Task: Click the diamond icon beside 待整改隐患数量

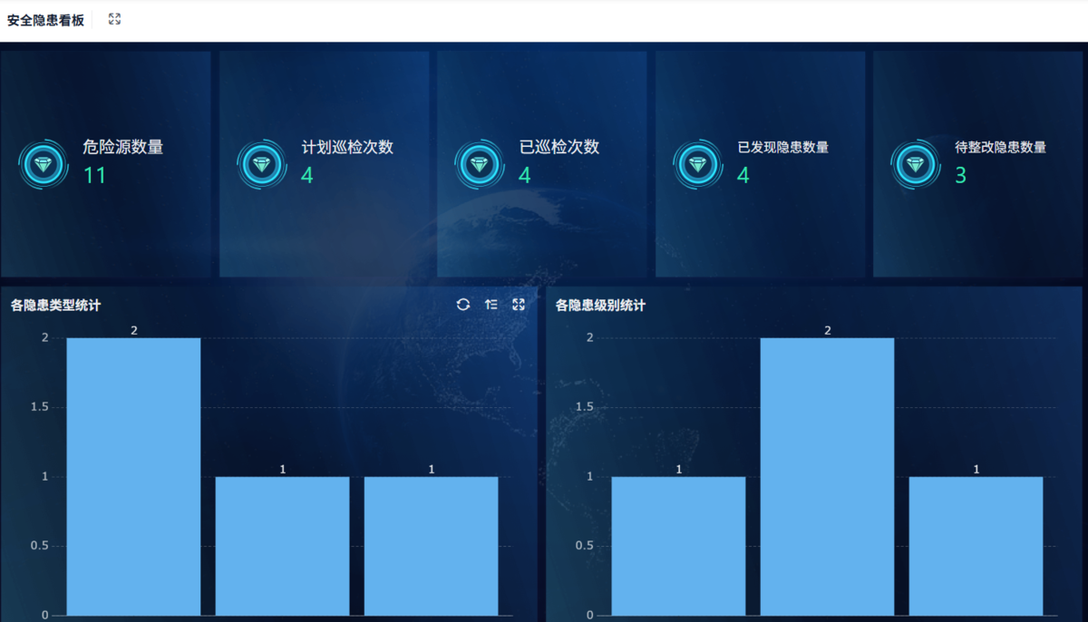Action: tap(916, 165)
